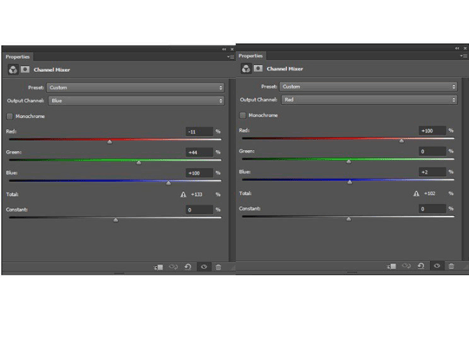Open right Properties panel flyout menu
This screenshot has width=469, height=352.
463,56
